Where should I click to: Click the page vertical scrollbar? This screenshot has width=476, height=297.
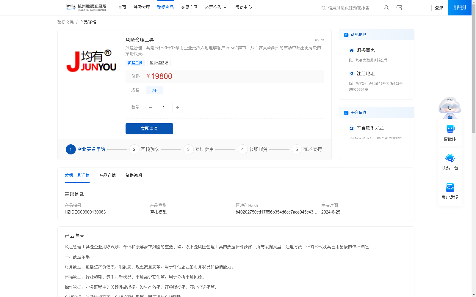pyautogui.click(x=474, y=68)
